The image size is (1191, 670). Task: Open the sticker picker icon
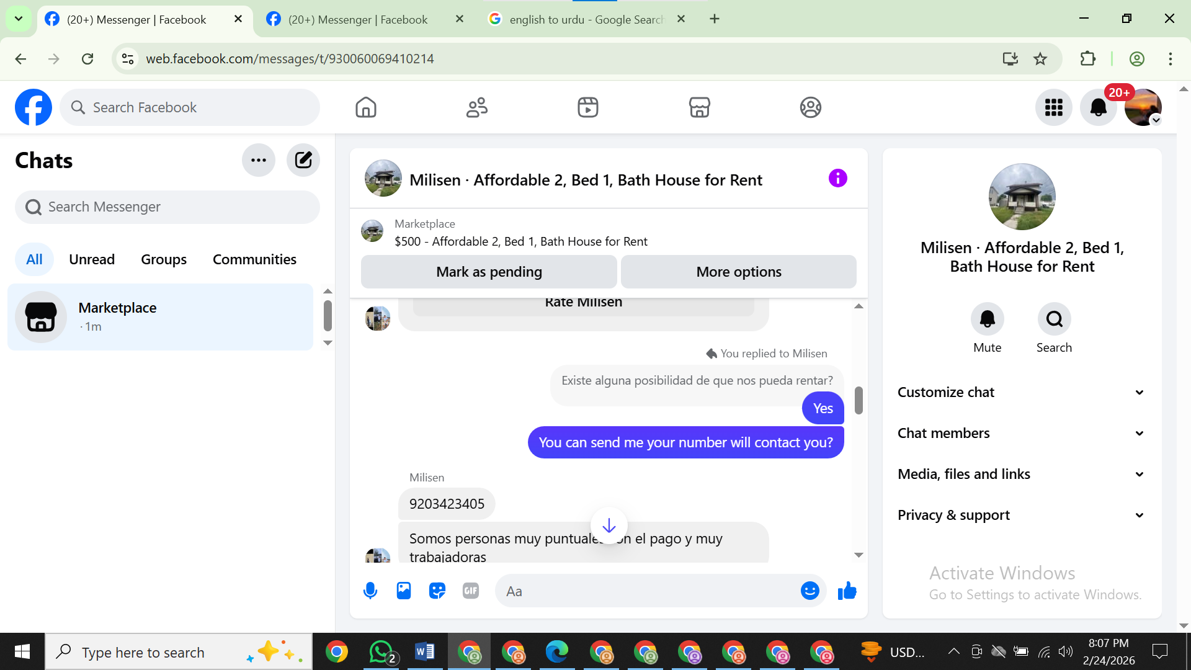437,591
